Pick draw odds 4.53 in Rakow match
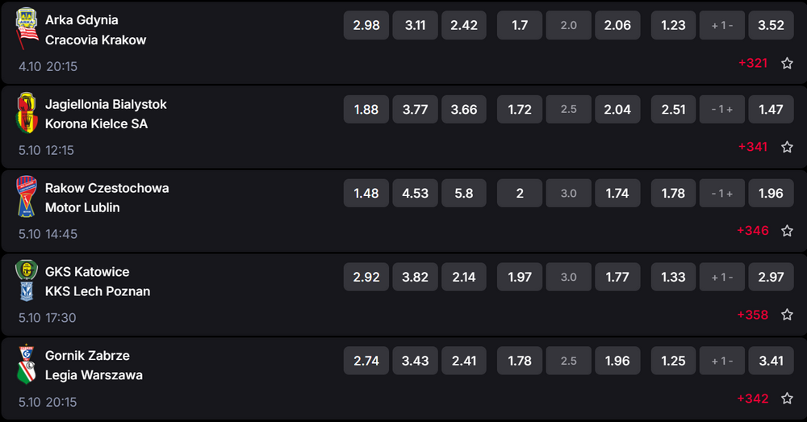Image resolution: width=807 pixels, height=422 pixels. [416, 194]
